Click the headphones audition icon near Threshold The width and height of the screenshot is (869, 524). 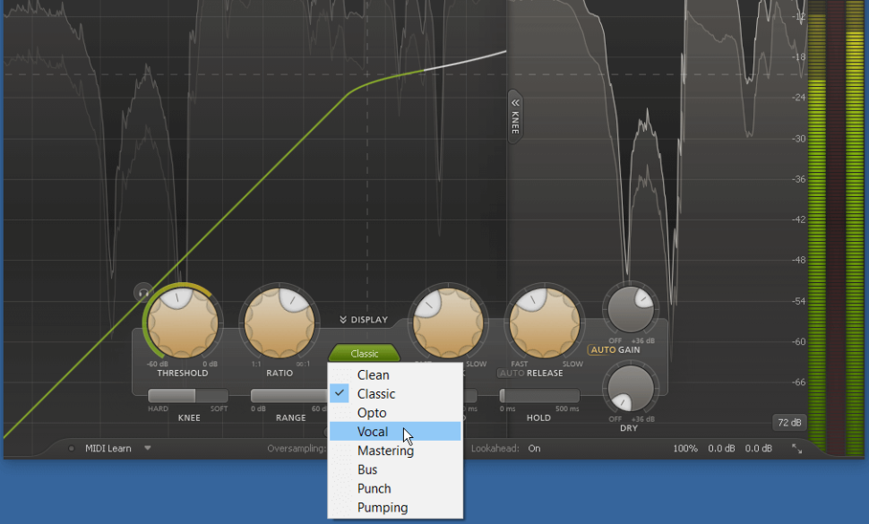pyautogui.click(x=143, y=293)
